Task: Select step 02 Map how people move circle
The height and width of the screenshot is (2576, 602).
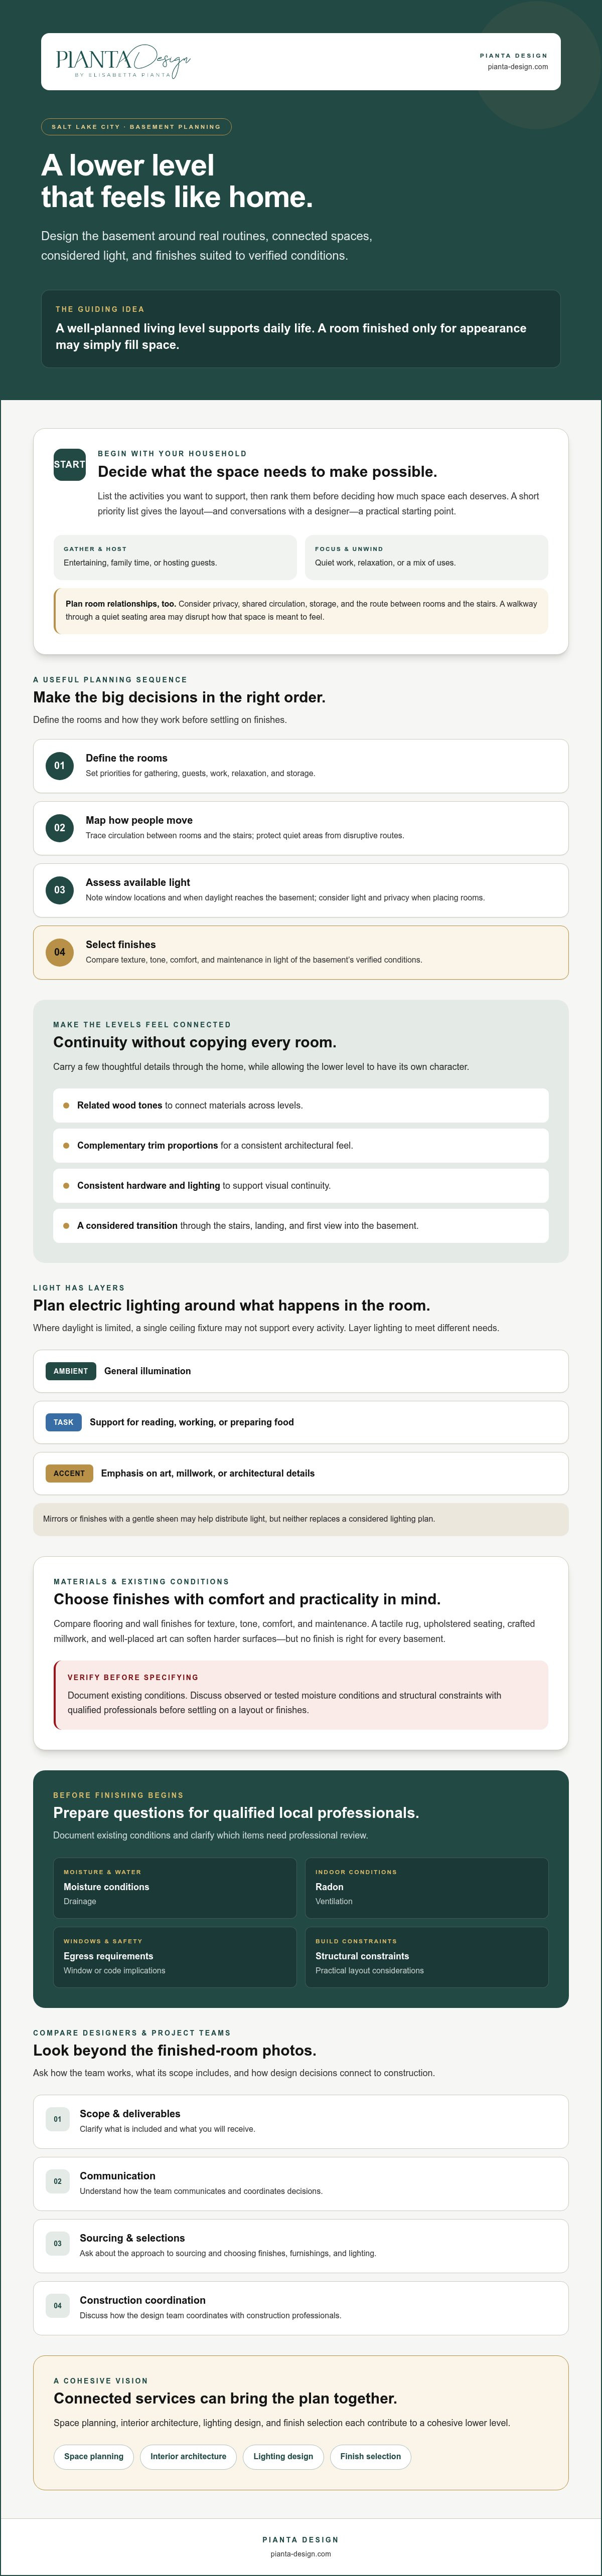Action: 60,828
